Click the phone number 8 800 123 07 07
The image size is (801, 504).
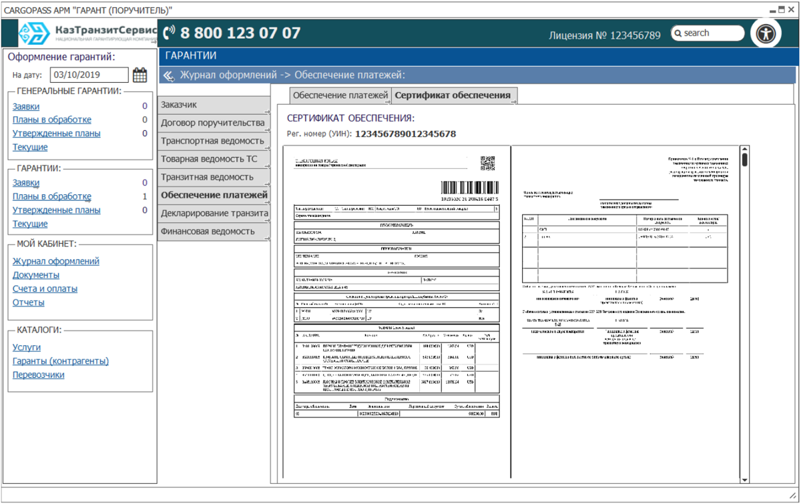tap(240, 33)
